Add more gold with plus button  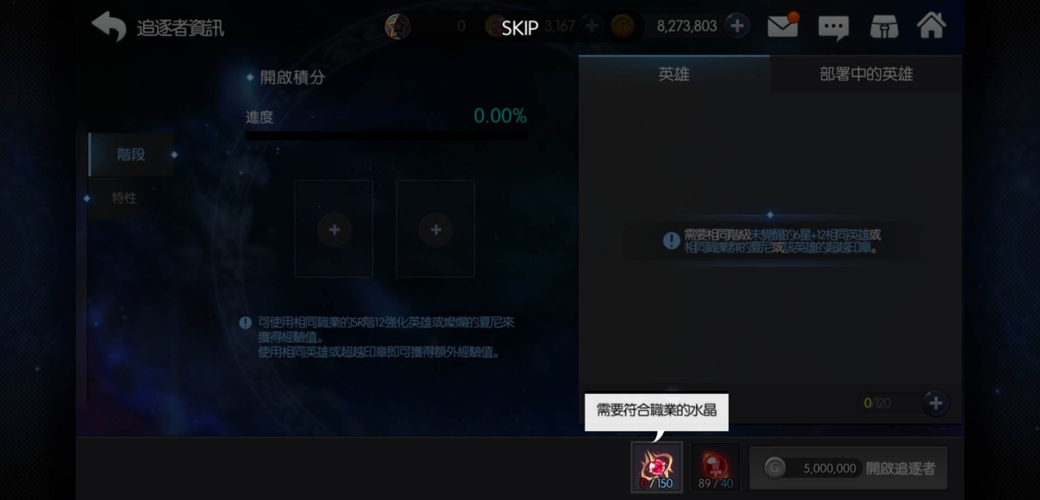pyautogui.click(x=737, y=26)
